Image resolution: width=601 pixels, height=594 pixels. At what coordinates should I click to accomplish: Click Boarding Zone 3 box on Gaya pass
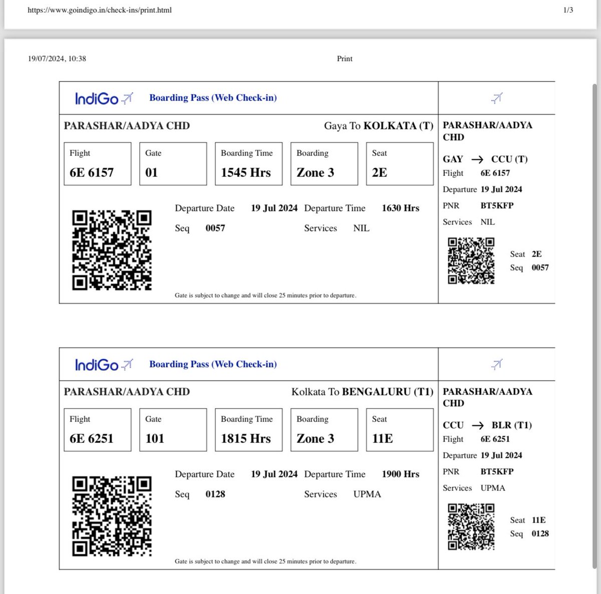(x=325, y=164)
